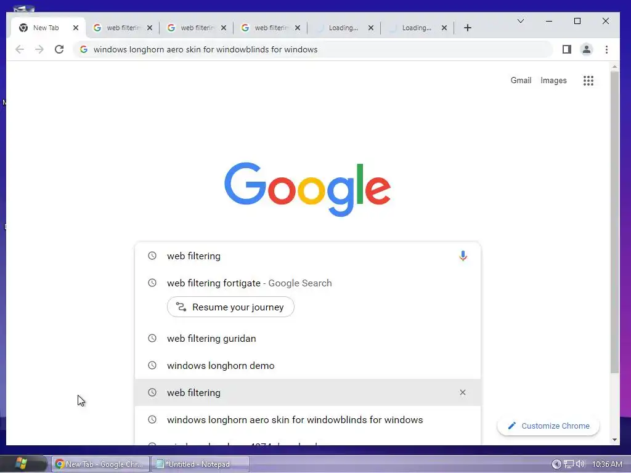The width and height of the screenshot is (631, 473).
Task: Close the New Tab tab
Action: coord(76,28)
